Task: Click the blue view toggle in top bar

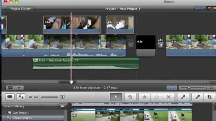Action: [199, 9]
